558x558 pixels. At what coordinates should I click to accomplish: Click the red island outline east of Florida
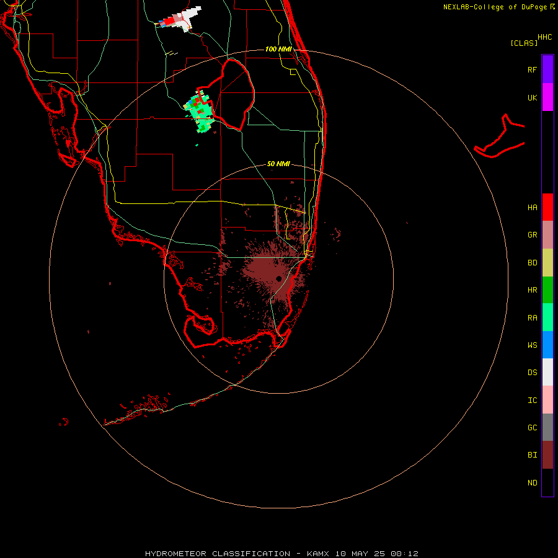(x=500, y=136)
